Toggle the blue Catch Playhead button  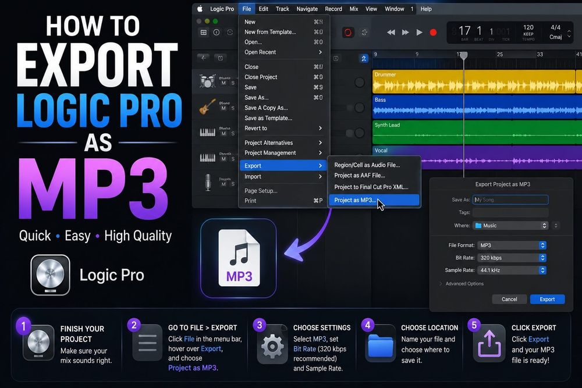tap(364, 58)
